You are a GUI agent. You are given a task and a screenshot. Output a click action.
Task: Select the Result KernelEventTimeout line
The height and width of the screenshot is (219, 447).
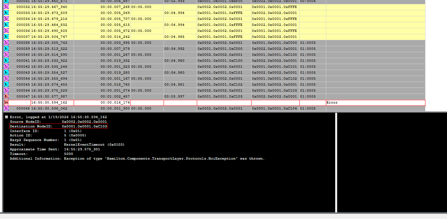[67, 145]
